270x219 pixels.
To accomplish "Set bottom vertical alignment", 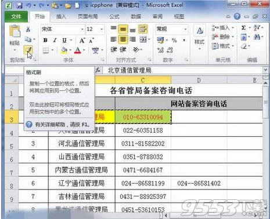I will (132, 30).
